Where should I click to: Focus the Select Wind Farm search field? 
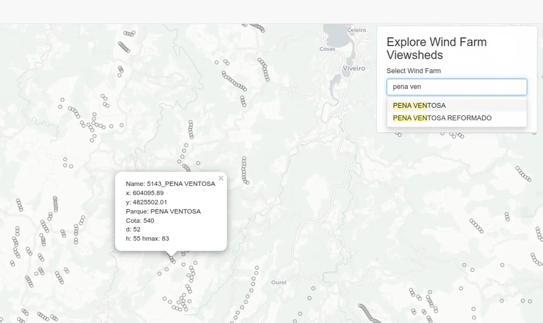click(x=457, y=87)
